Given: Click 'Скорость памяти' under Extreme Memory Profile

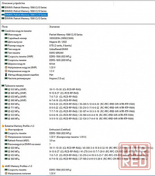Looking at the screenshot, I should coord(17,133).
